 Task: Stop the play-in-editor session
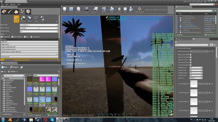[125, 10]
